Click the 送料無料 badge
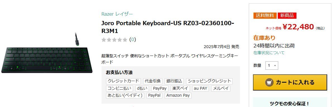 click(265, 16)
